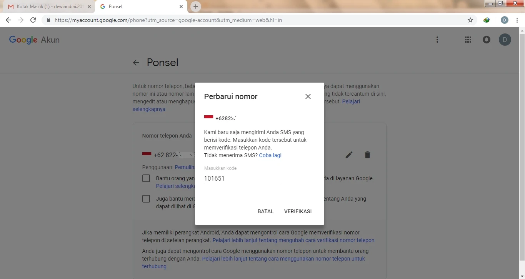
Task: Click the BATAL button
Action: coord(265,211)
